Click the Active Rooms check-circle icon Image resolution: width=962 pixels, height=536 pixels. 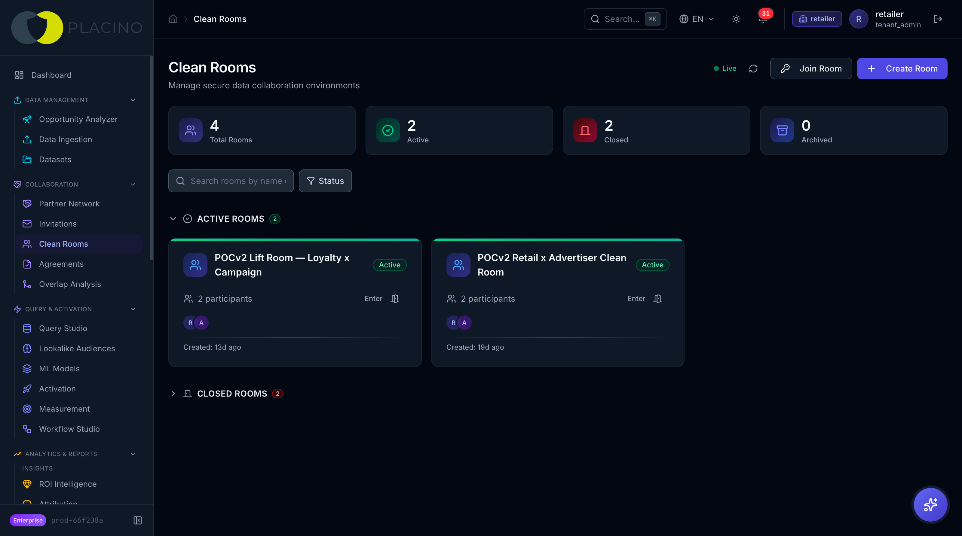point(188,219)
